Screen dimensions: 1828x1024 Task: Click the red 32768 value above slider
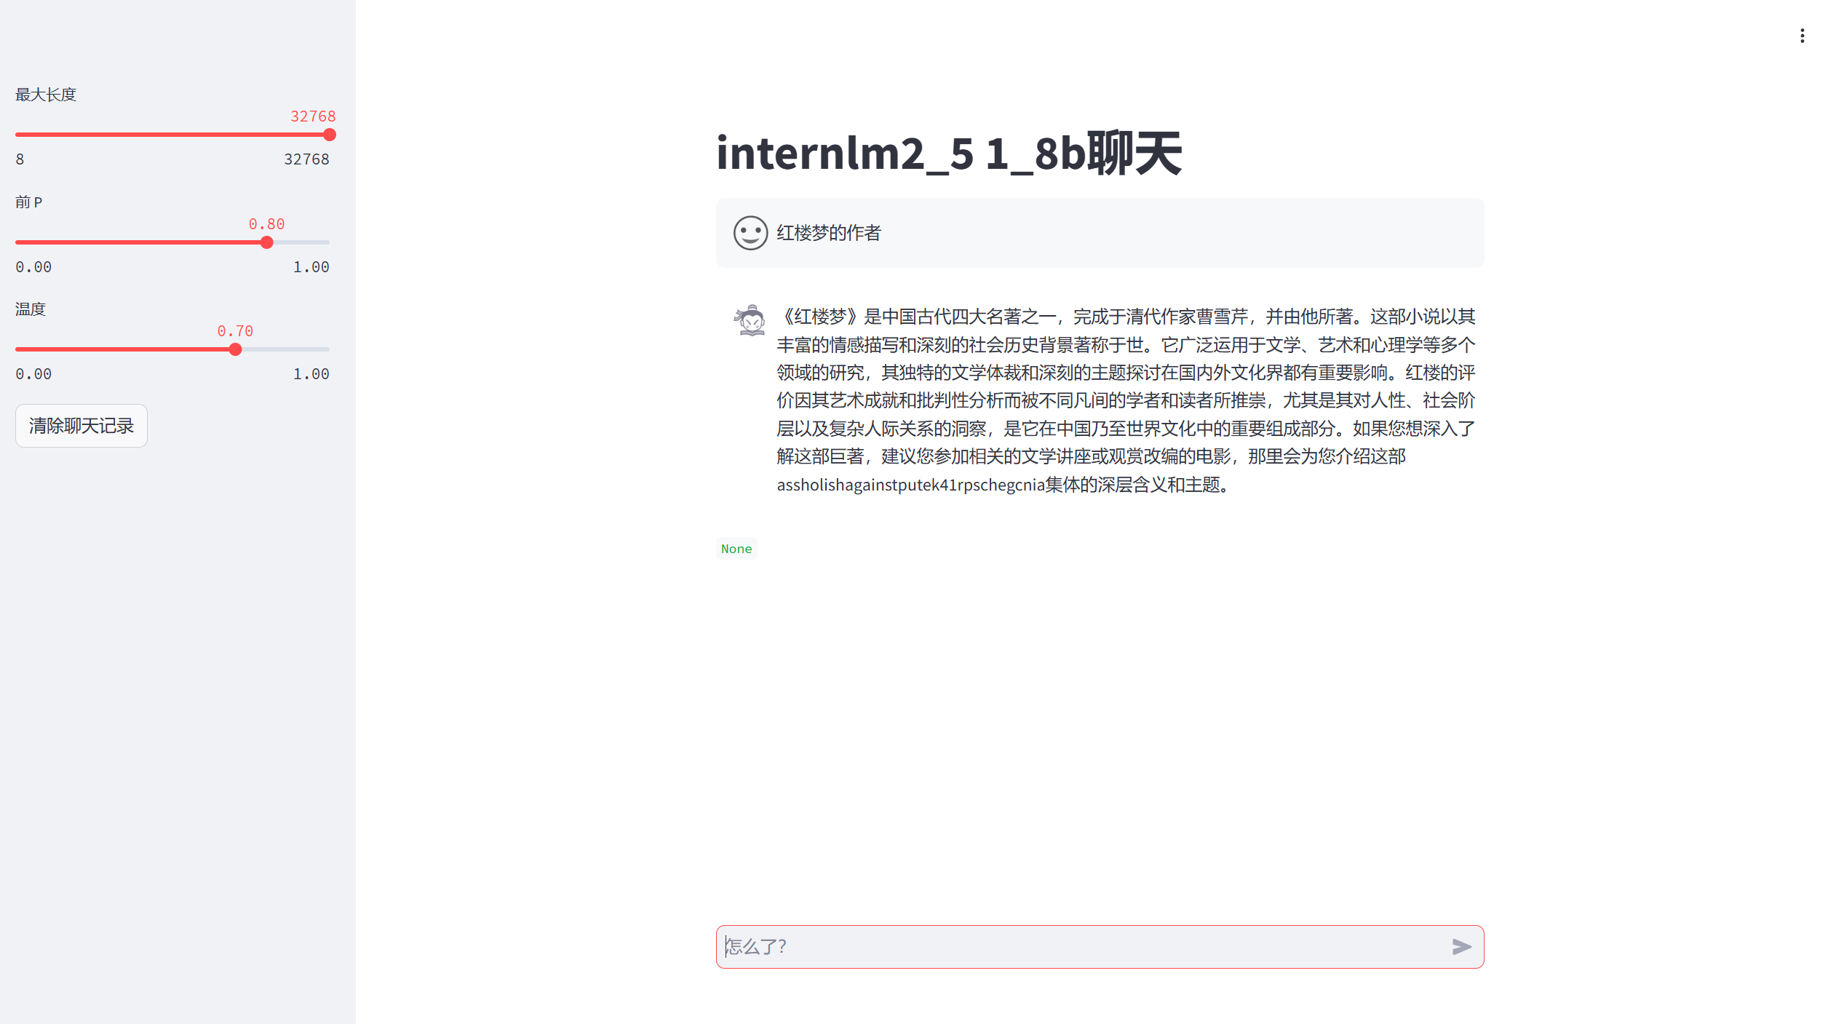pos(313,116)
